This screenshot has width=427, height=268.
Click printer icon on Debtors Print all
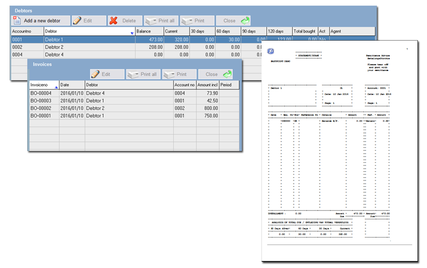click(151, 21)
